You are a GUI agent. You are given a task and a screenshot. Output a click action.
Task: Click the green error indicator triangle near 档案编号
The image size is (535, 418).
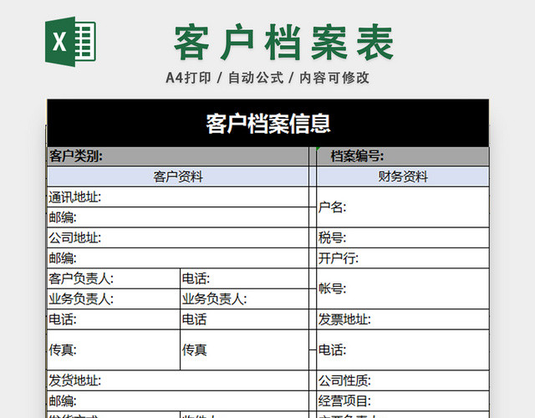(318, 149)
